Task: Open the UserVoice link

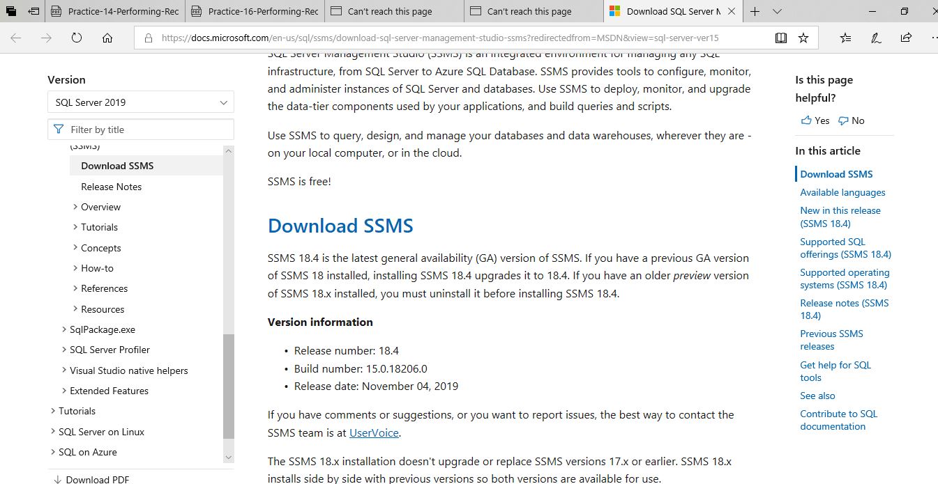Action: click(374, 432)
